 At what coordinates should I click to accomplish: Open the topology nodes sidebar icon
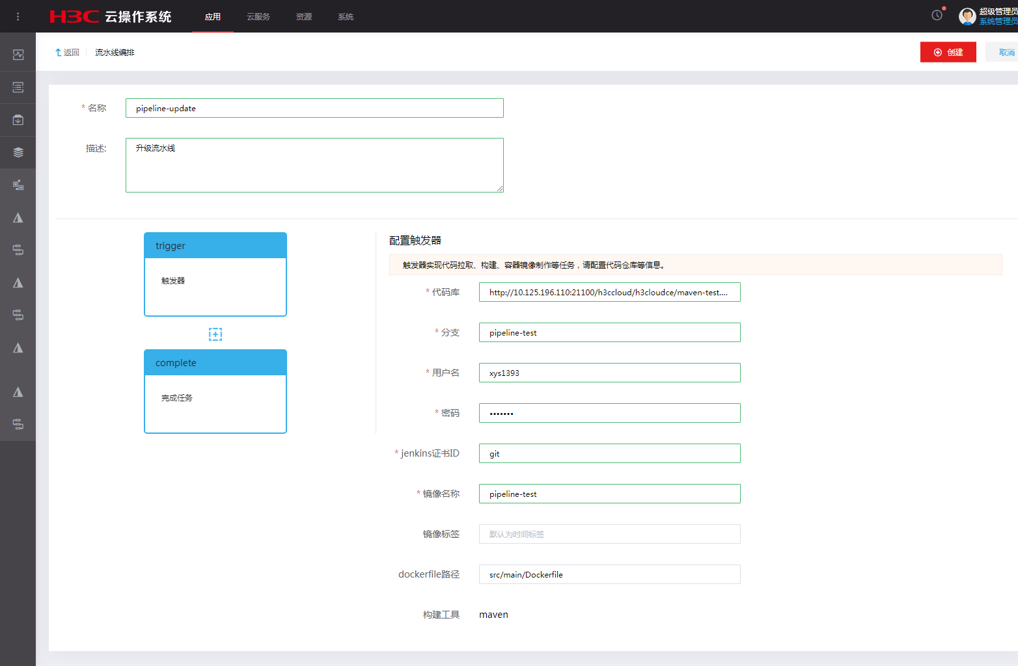coord(18,185)
